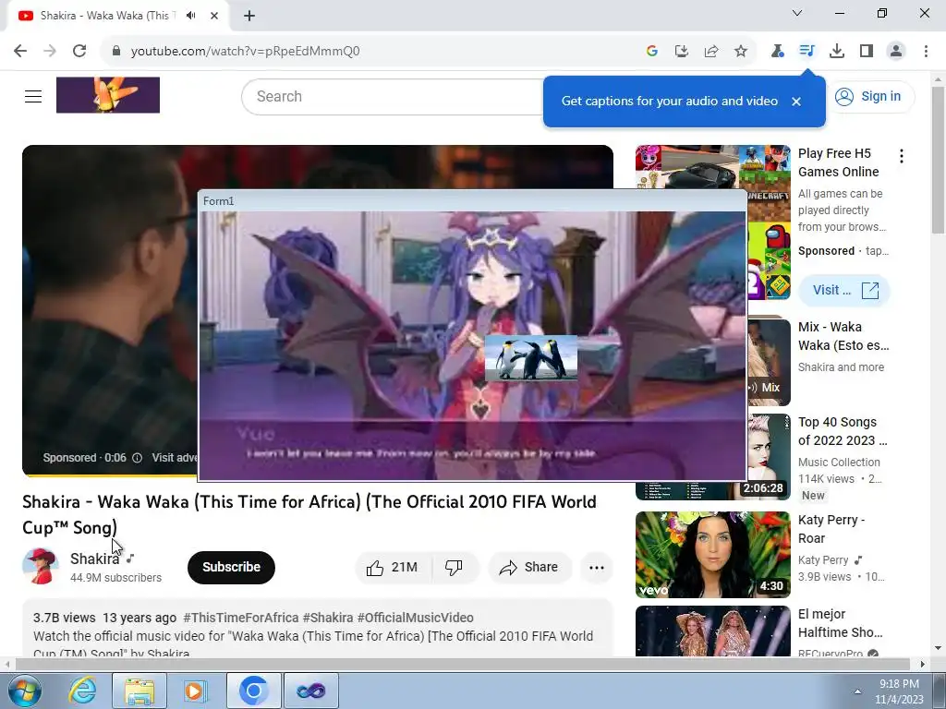Open Shakira channel avatar
This screenshot has height=709, width=946.
pos(41,567)
